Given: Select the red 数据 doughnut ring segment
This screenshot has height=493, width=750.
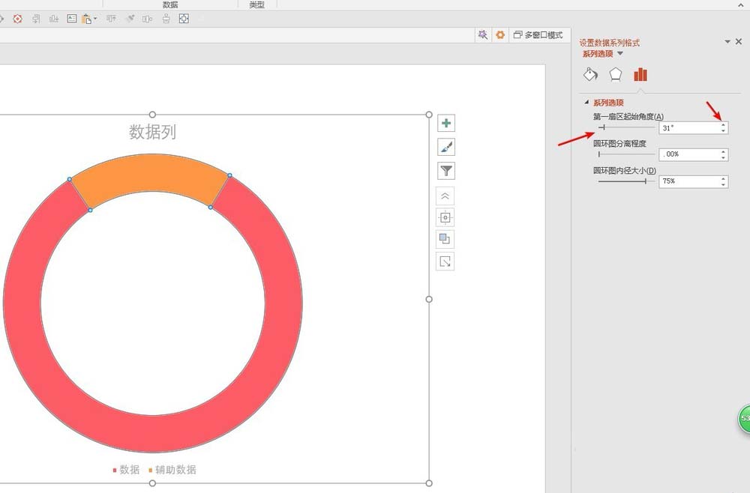Looking at the screenshot, I should click(x=153, y=434).
